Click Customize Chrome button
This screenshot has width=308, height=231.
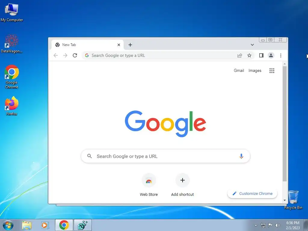[252, 194]
